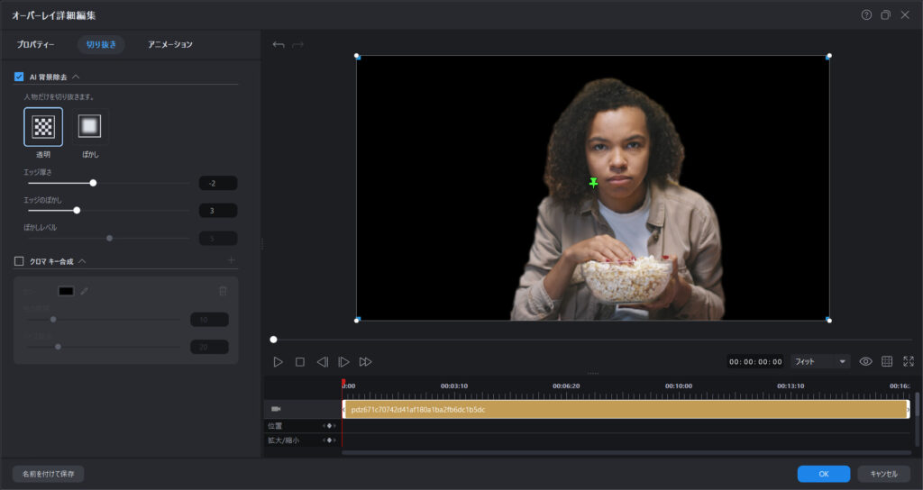Image resolution: width=923 pixels, height=490 pixels.
Task: Switch to the プロパティー tab
Action: click(36, 44)
